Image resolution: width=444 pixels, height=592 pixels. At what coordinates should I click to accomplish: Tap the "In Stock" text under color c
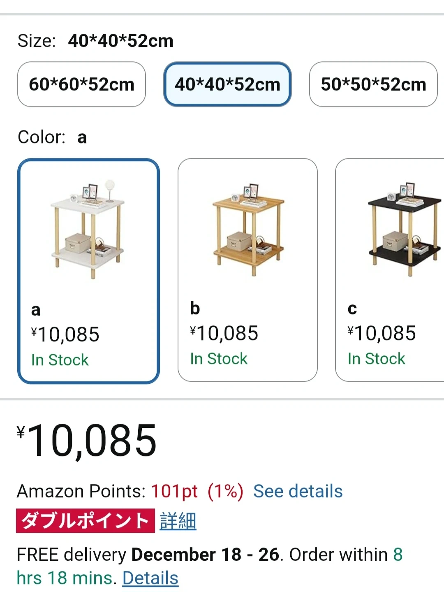[376, 359]
